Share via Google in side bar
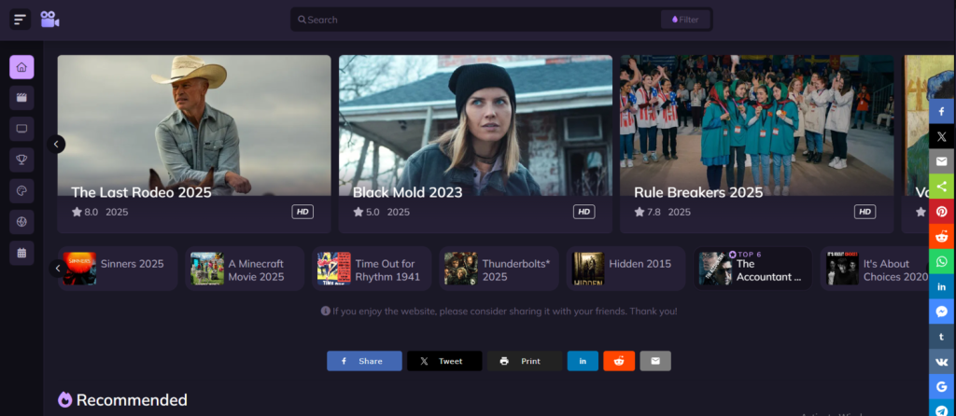Image resolution: width=956 pixels, height=416 pixels. pos(942,386)
